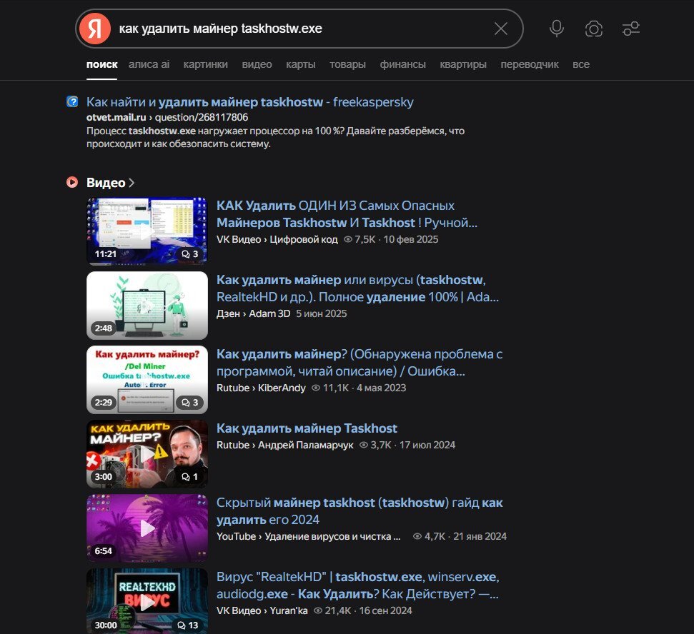Open the финансы tab

coord(402,64)
